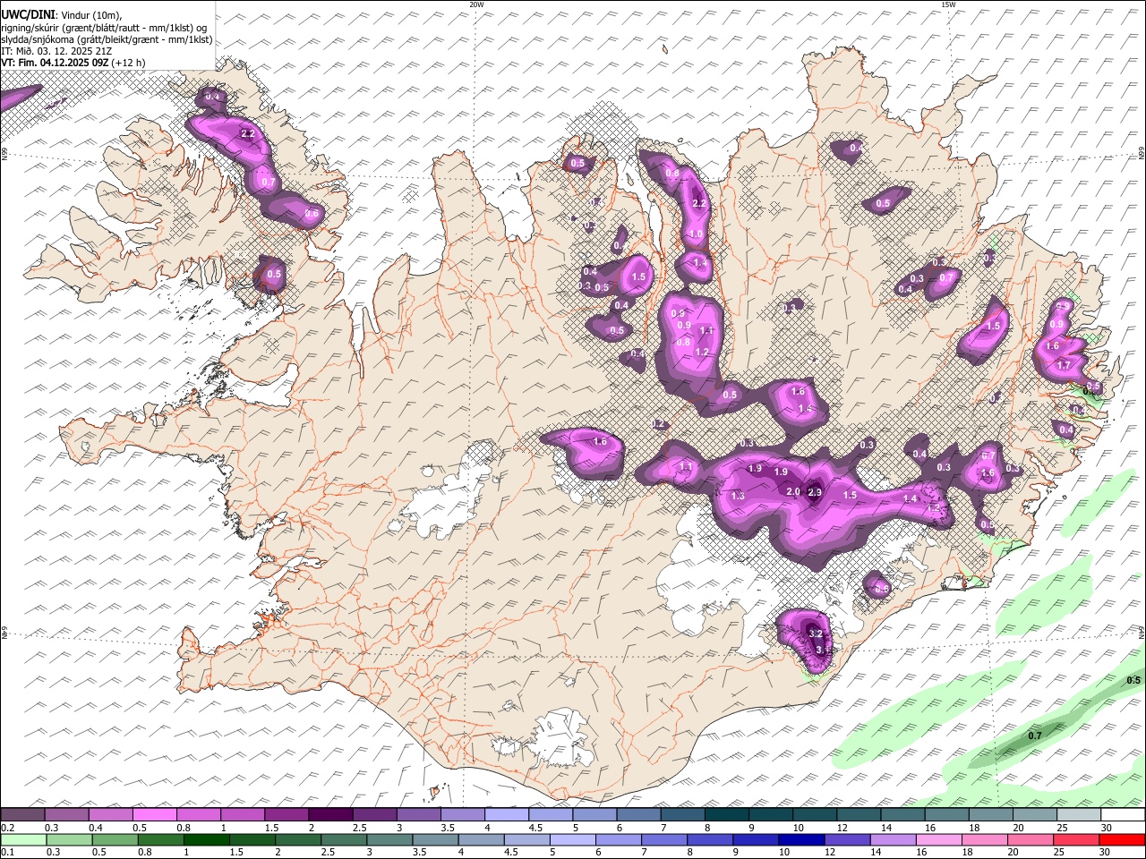The image size is (1146, 859).
Task: Click the 'UWC/DINI' title in the header box
Action: coord(28,15)
